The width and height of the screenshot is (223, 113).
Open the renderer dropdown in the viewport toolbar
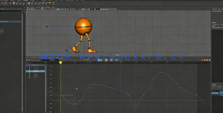coord(108,9)
